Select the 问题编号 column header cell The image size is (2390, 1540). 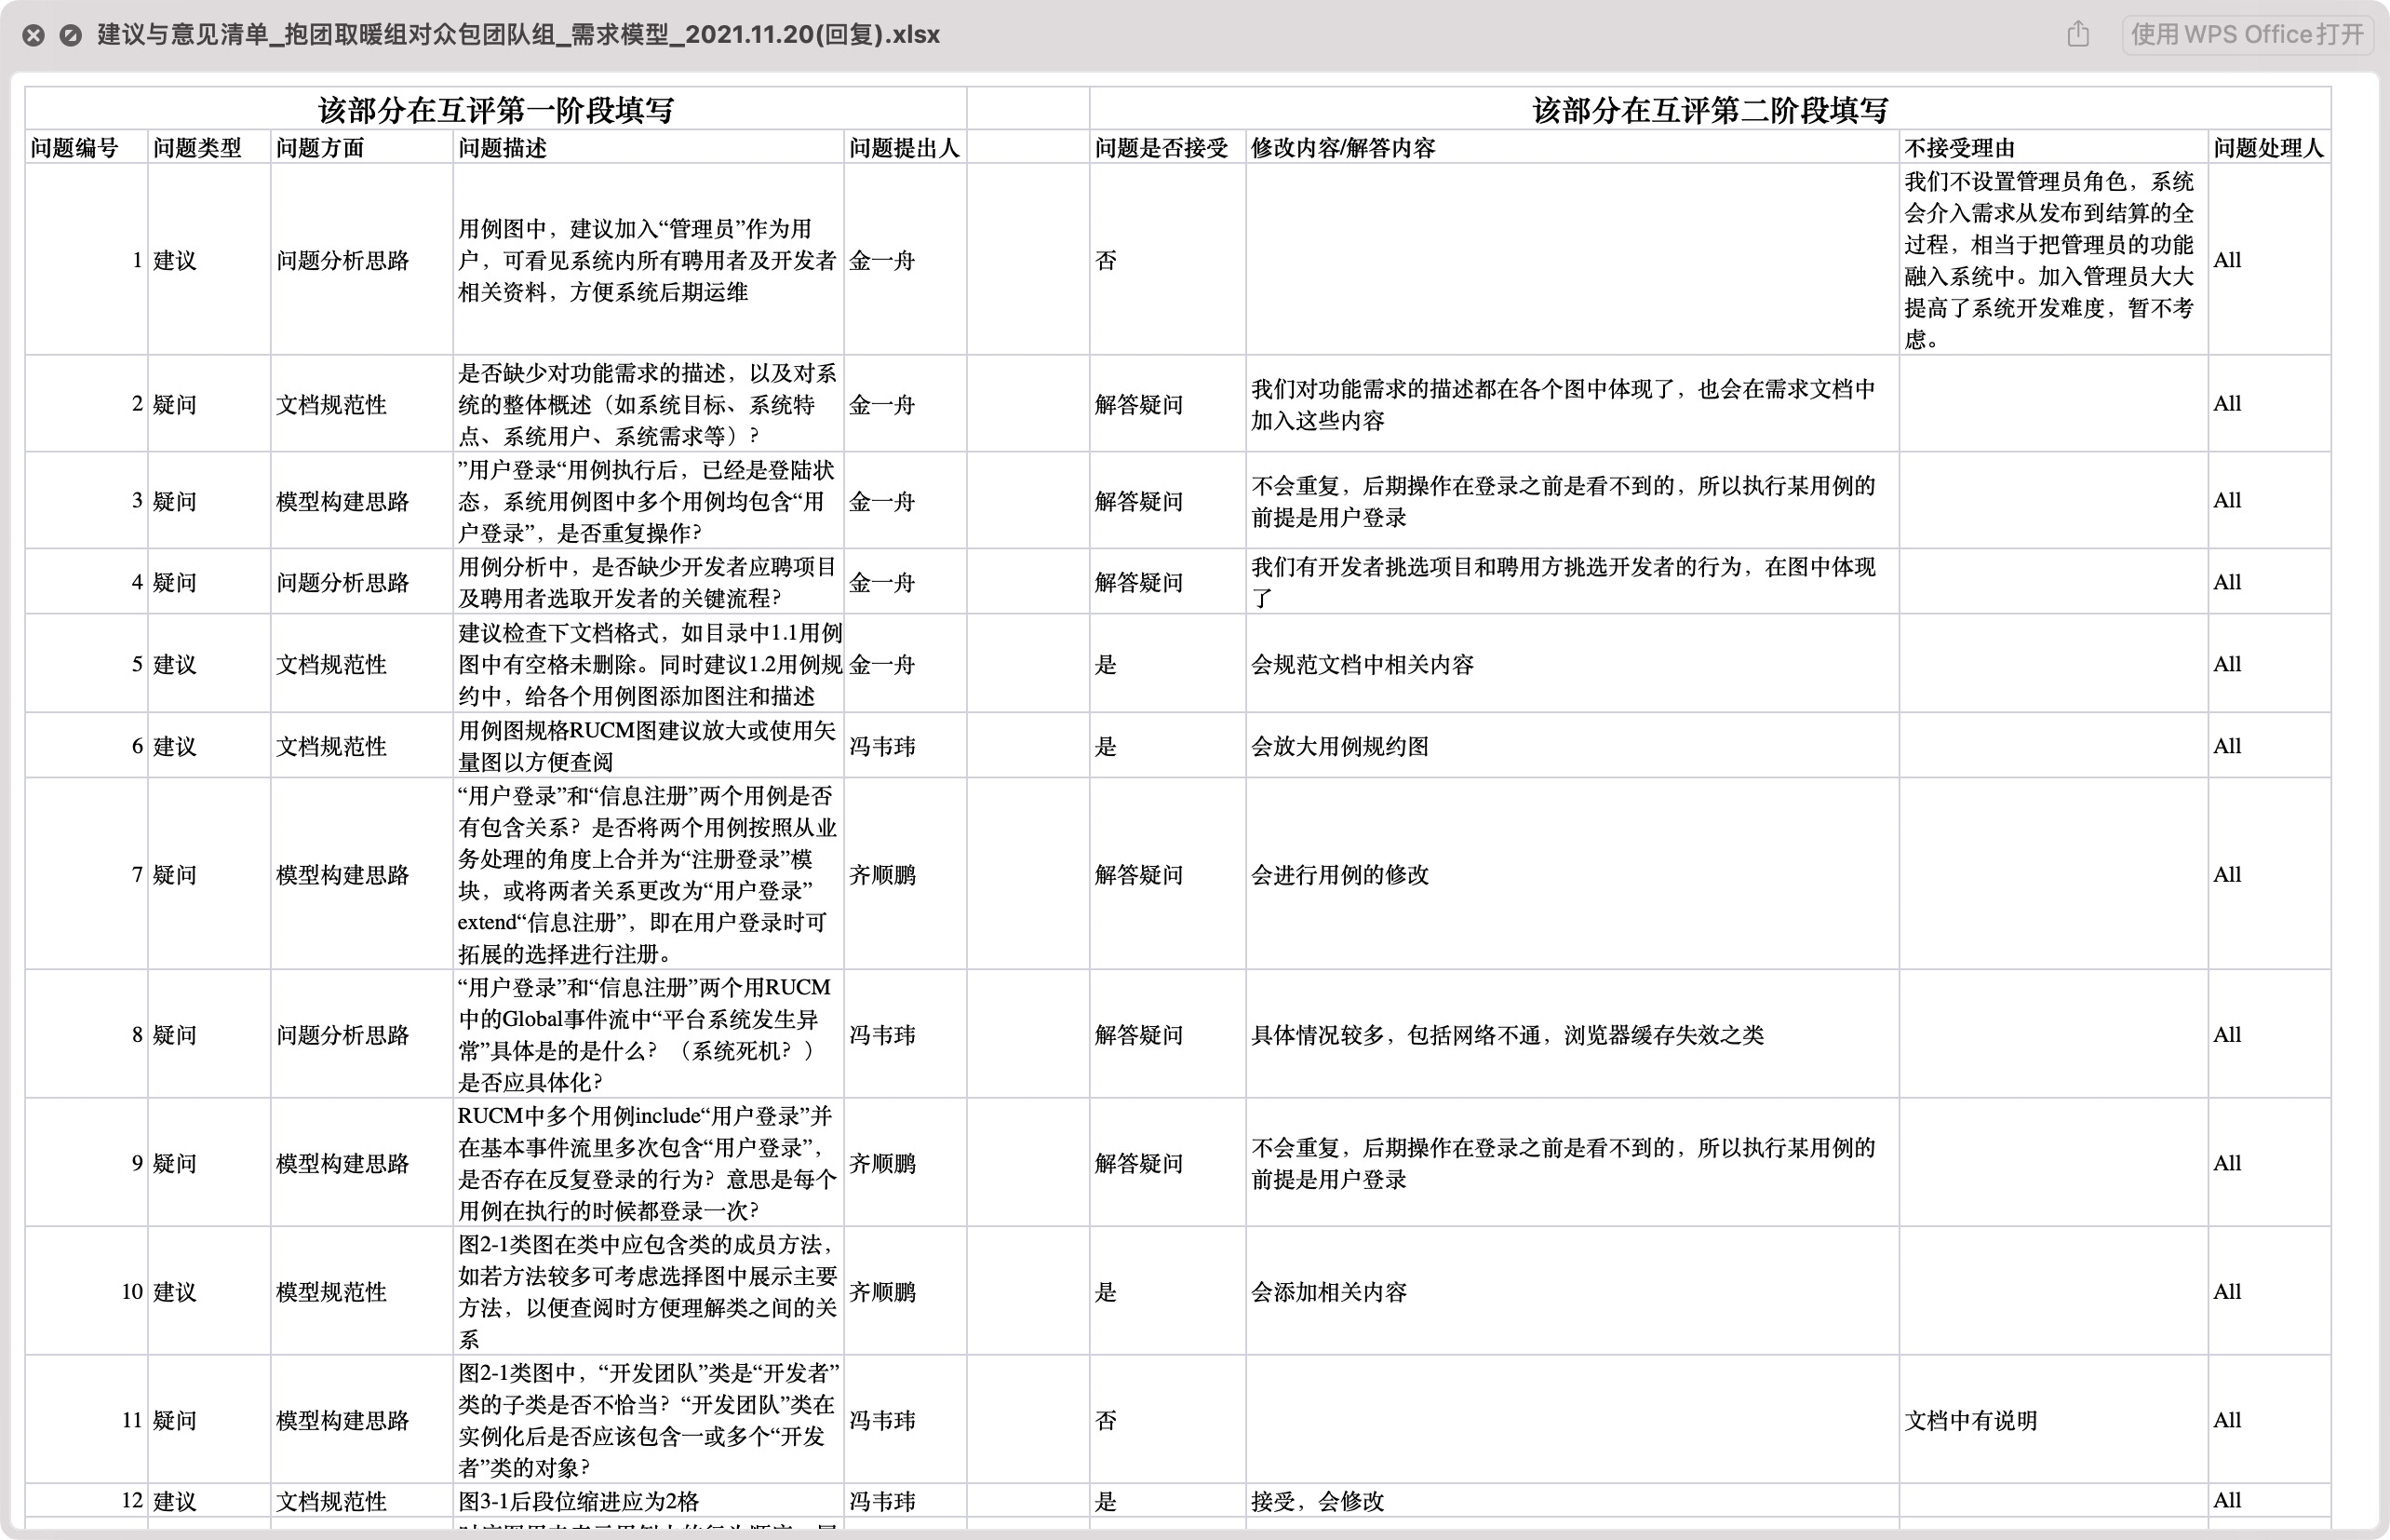[x=75, y=148]
